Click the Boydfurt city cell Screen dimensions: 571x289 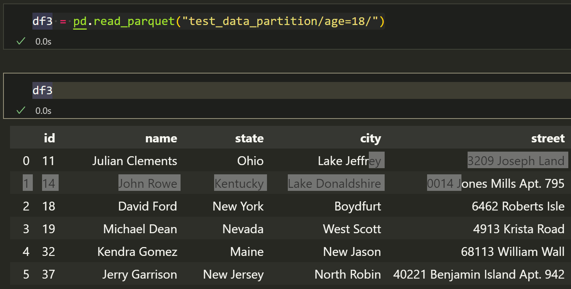[358, 206]
